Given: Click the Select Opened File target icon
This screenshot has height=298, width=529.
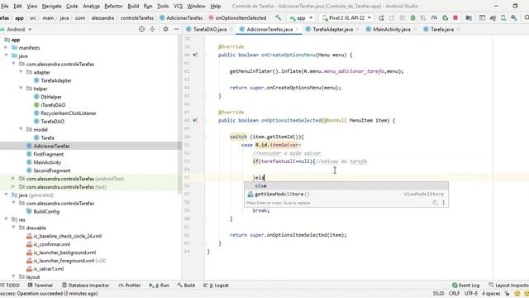Looking at the screenshot, I should pyautogui.click(x=141, y=30).
